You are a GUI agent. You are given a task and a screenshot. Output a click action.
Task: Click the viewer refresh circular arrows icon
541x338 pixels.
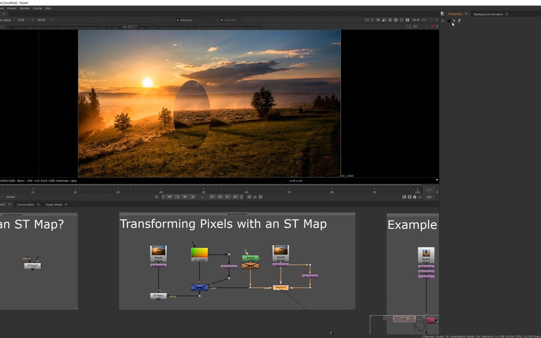[396, 20]
